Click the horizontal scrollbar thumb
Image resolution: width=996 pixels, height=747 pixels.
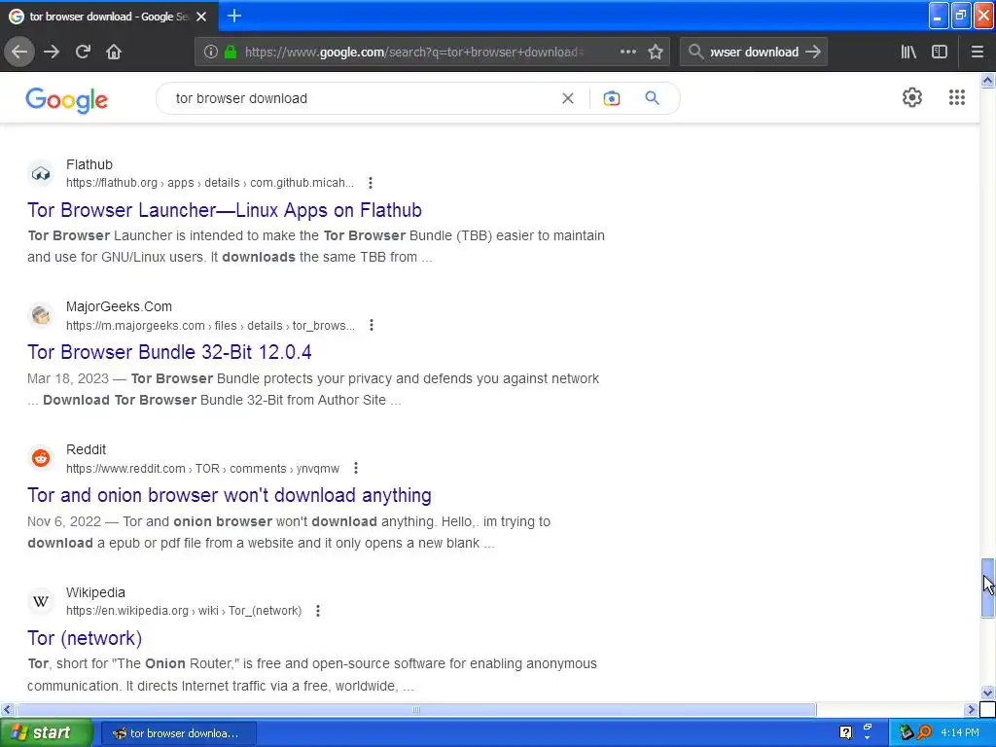click(x=416, y=709)
